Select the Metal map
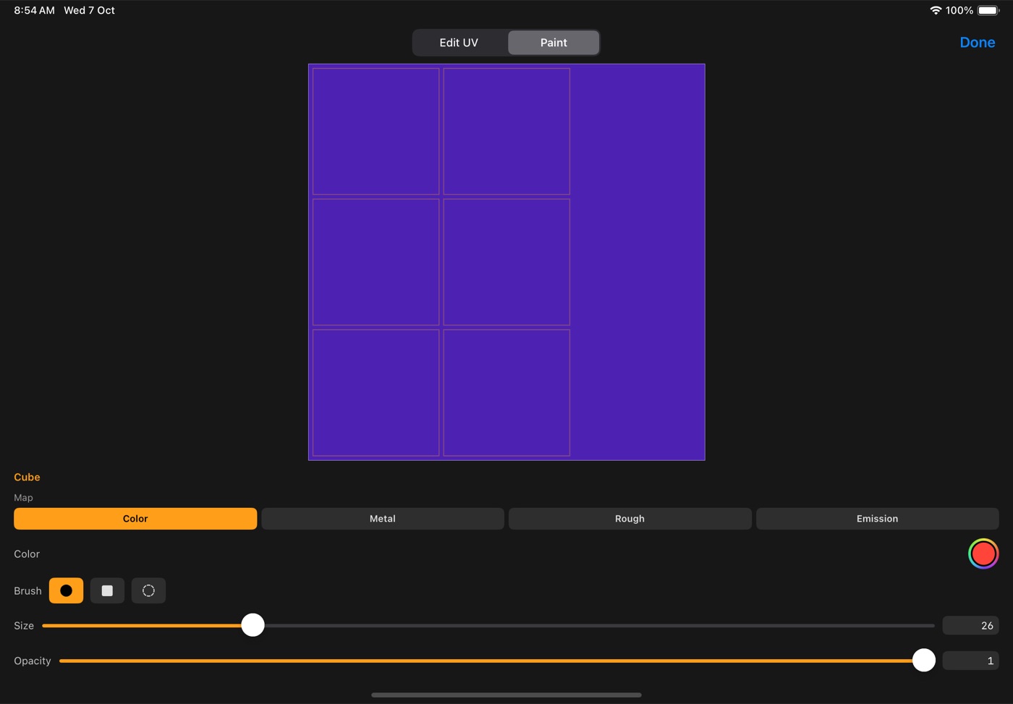Screen dimensions: 1013x704 pos(383,519)
